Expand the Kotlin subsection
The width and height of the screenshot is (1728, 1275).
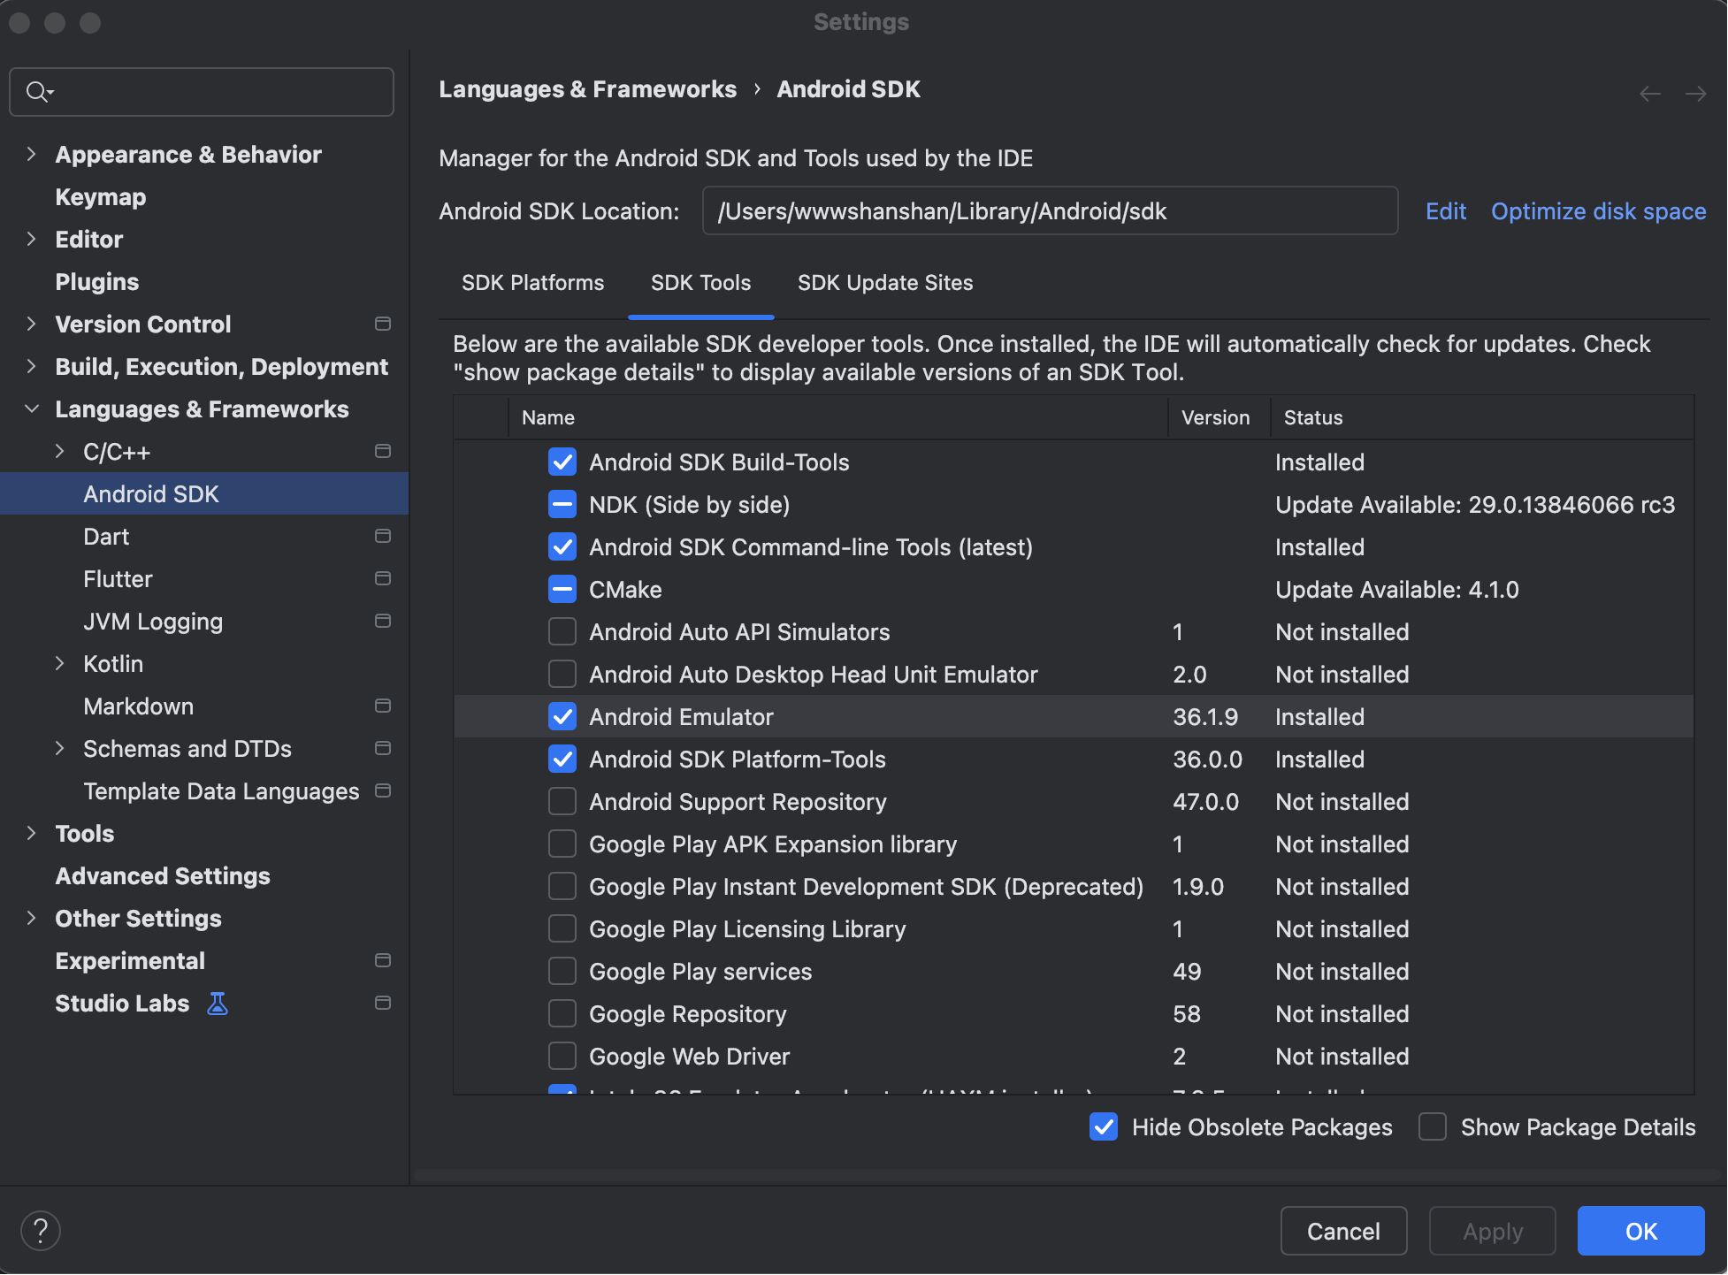coord(60,664)
